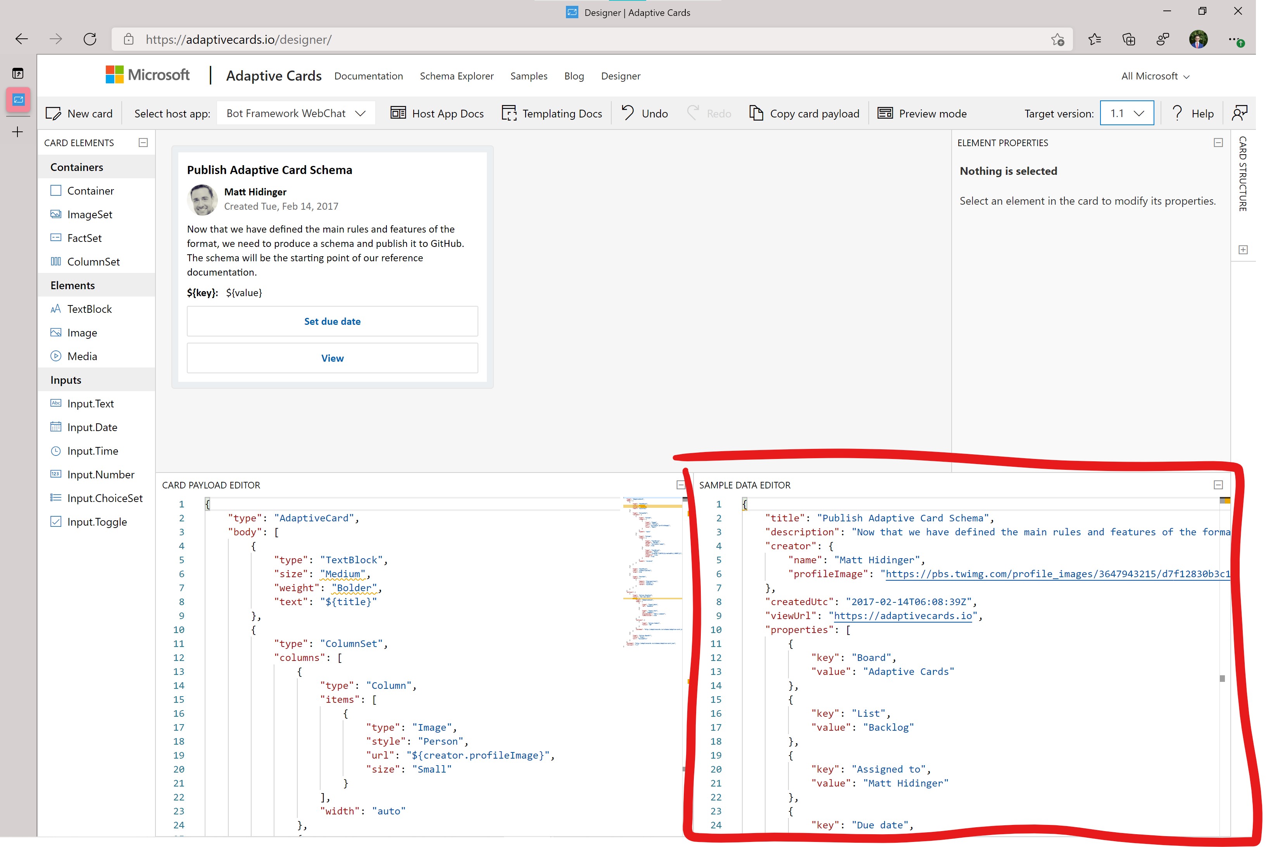Click the New card pencil icon

53,114
